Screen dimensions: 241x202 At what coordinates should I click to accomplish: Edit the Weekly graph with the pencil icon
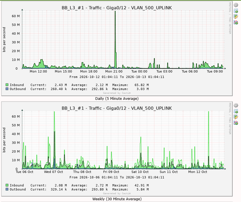tap(236, 117)
